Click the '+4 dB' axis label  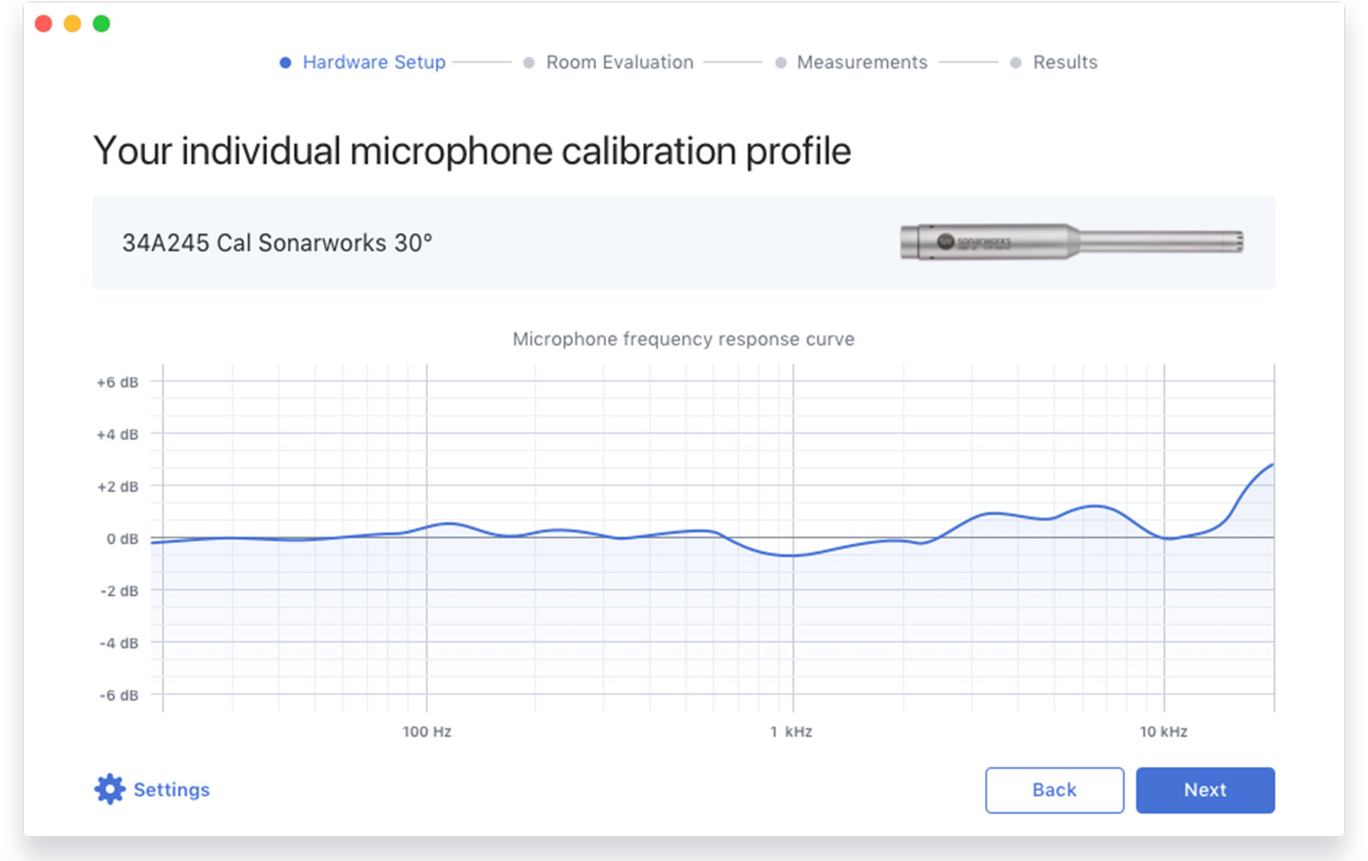tap(117, 434)
